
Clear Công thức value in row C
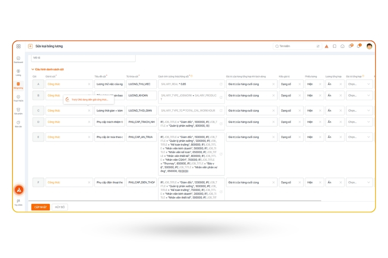(x=89, y=111)
